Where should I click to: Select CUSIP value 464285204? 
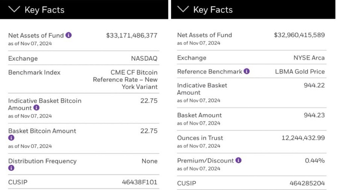point(307,183)
